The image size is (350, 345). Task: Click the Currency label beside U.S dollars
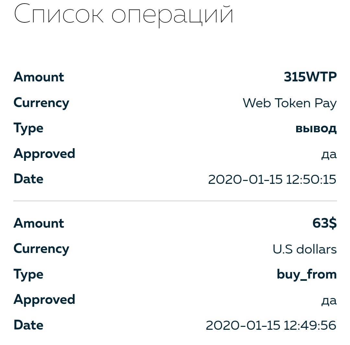[41, 249]
